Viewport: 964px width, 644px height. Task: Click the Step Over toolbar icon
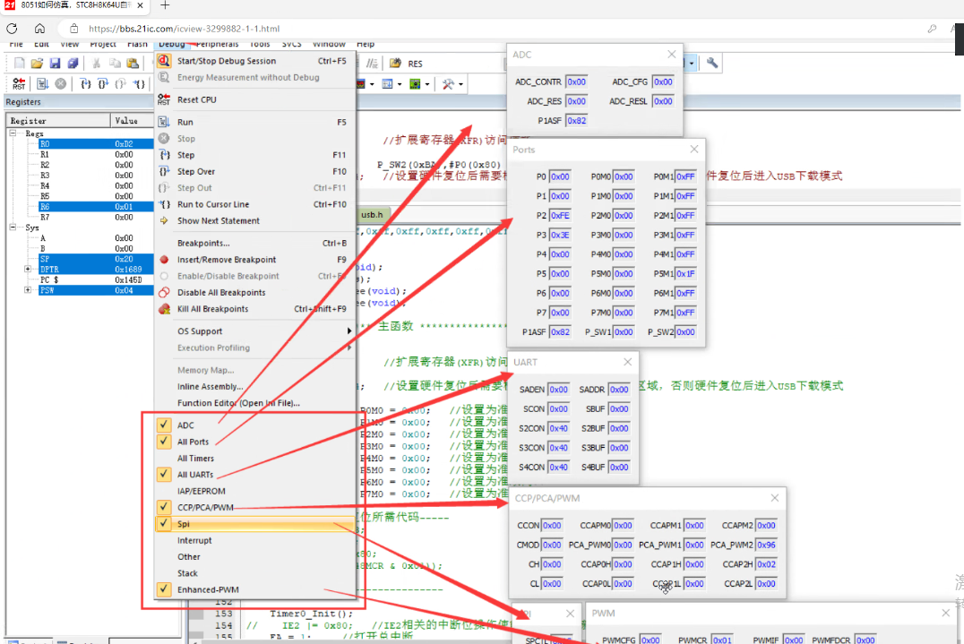coord(103,83)
